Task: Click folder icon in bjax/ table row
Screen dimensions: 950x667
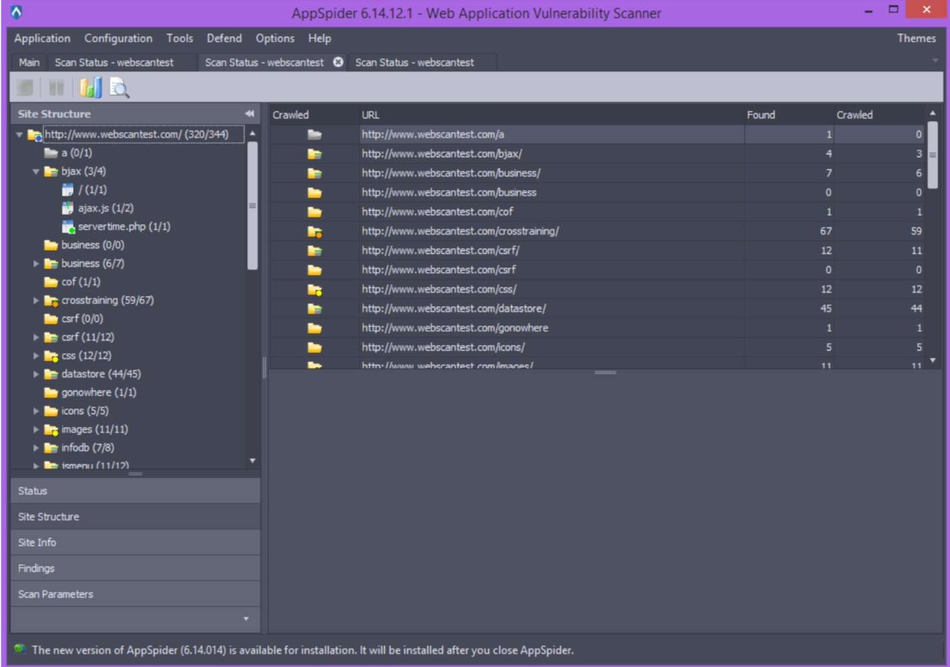Action: (x=315, y=154)
